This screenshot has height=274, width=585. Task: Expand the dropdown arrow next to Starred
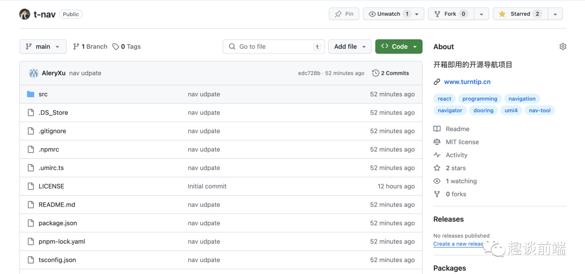tap(555, 14)
